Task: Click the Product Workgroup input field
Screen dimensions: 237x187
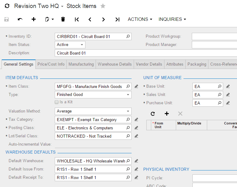Action: pyautogui.click(x=215, y=36)
